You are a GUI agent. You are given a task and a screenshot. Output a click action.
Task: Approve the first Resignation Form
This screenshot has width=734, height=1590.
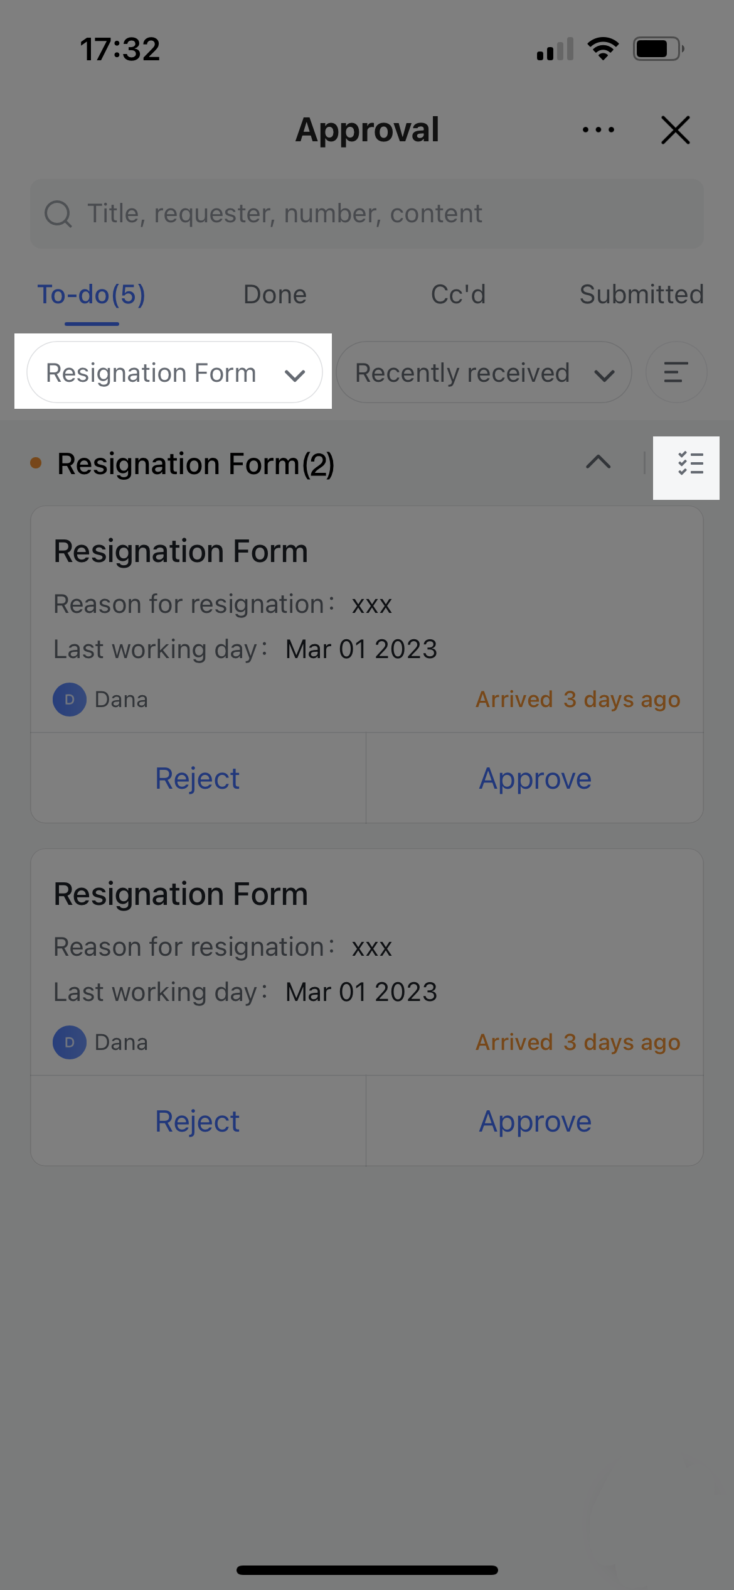click(534, 777)
